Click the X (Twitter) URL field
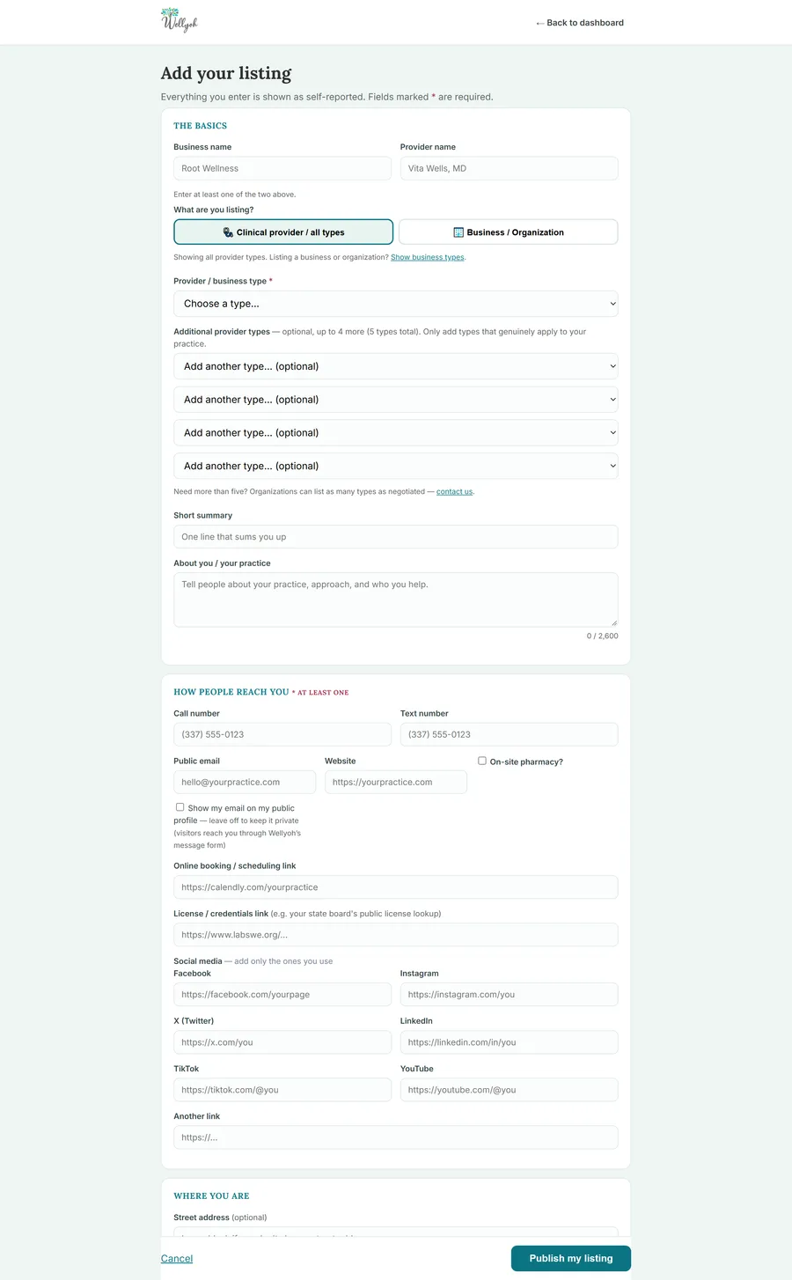 tap(282, 1042)
